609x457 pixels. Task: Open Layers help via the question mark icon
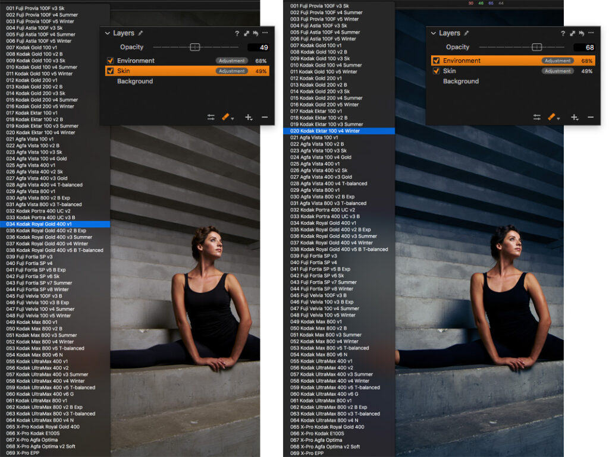(x=237, y=33)
